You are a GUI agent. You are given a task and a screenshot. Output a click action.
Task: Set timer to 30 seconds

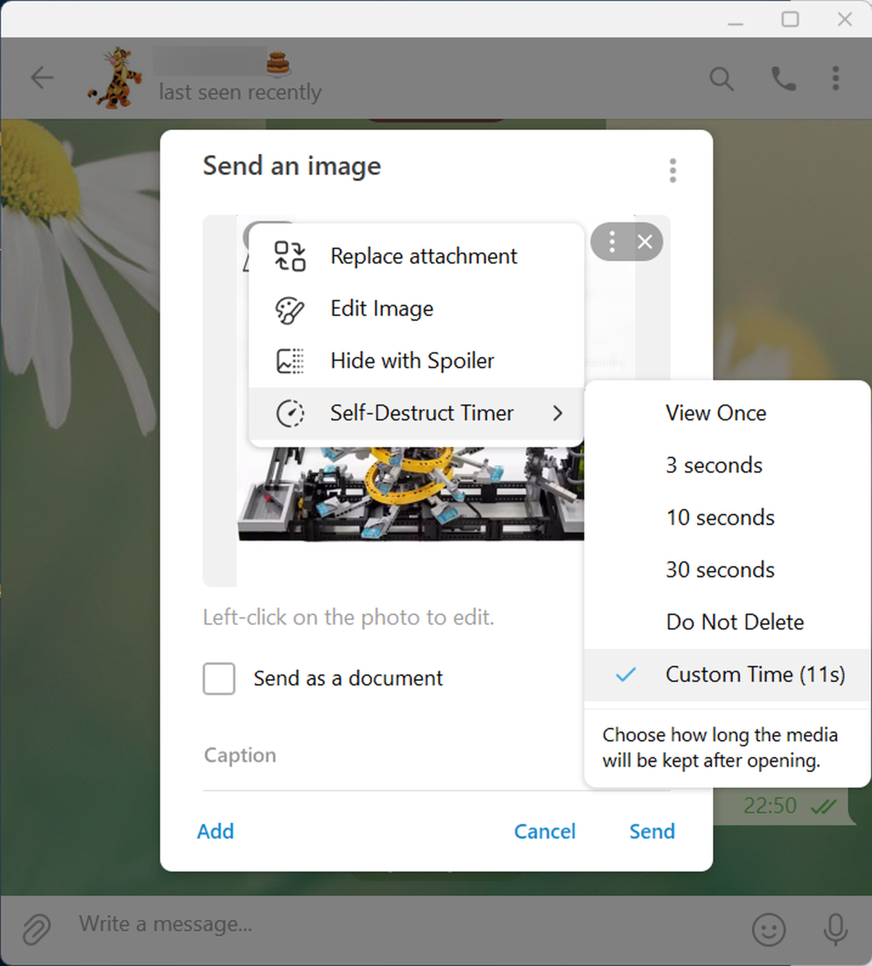click(x=720, y=570)
